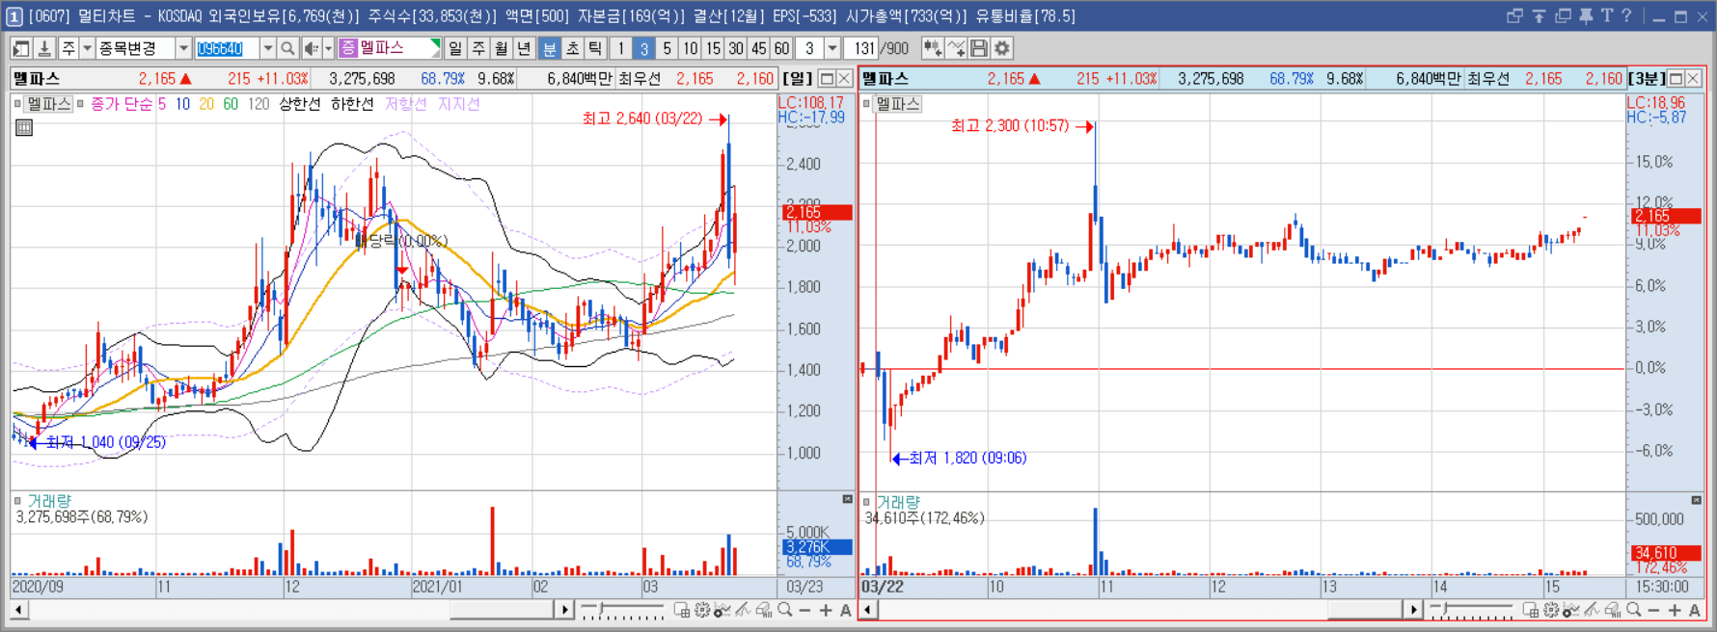Collapse the daily volume panel toggle
Viewport: 1717px width, 632px height.
(847, 499)
